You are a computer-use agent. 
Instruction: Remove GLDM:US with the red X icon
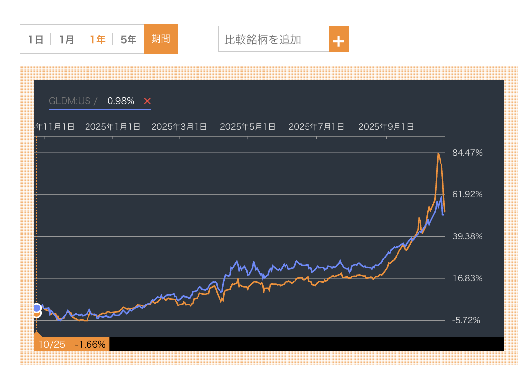pyautogui.click(x=147, y=101)
